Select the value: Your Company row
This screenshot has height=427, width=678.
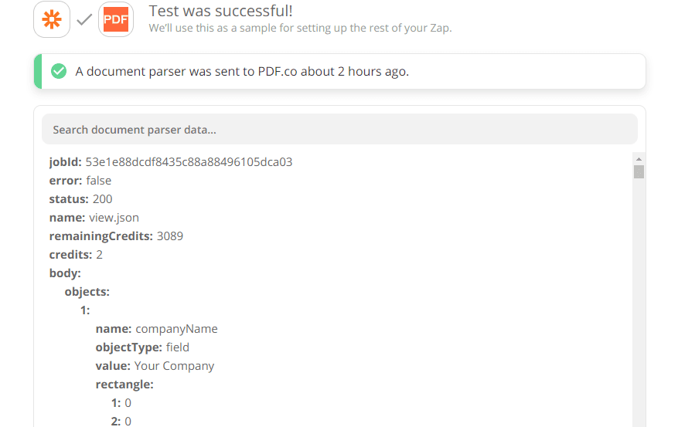click(x=155, y=366)
